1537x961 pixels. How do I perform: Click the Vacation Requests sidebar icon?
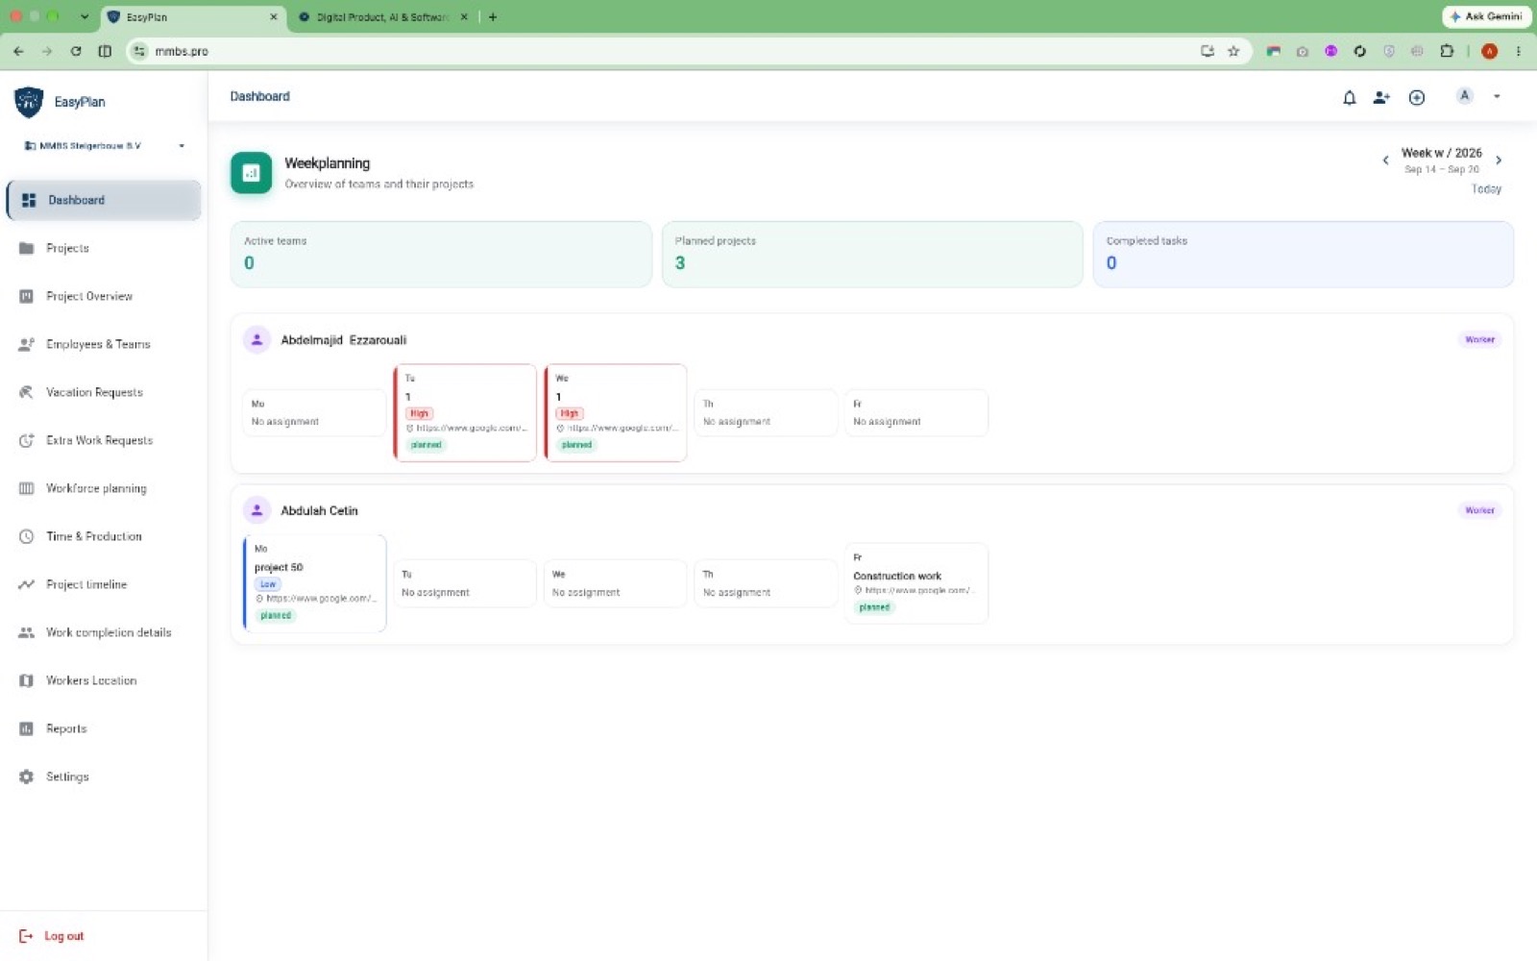coord(27,392)
